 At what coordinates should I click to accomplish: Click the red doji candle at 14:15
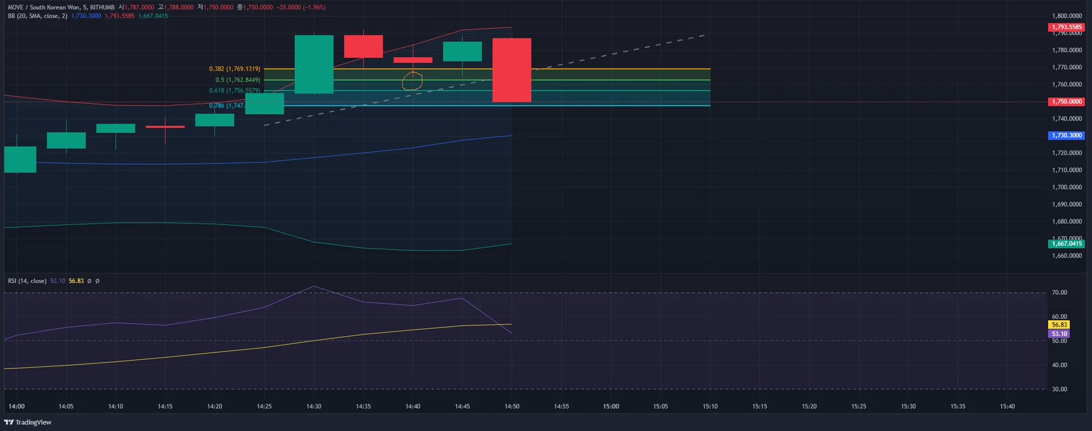coord(165,127)
